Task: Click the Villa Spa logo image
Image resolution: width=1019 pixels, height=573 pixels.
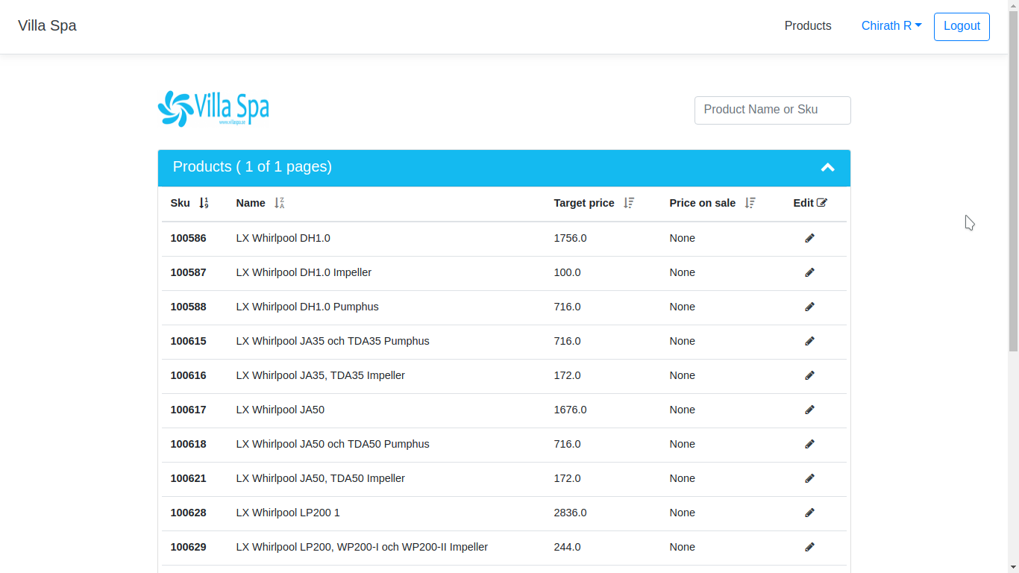Action: pyautogui.click(x=213, y=108)
